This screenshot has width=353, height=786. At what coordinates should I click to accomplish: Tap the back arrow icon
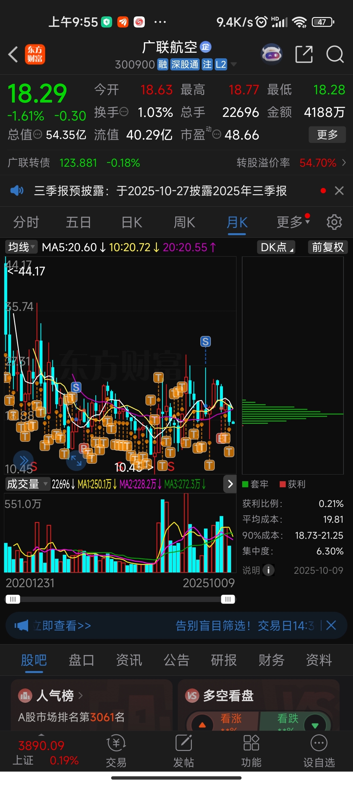point(13,54)
